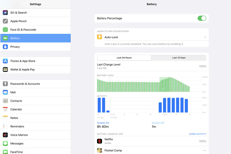Screen dimensions: 231x154
Task: Tap the Contacts icon
Action: [5, 101]
